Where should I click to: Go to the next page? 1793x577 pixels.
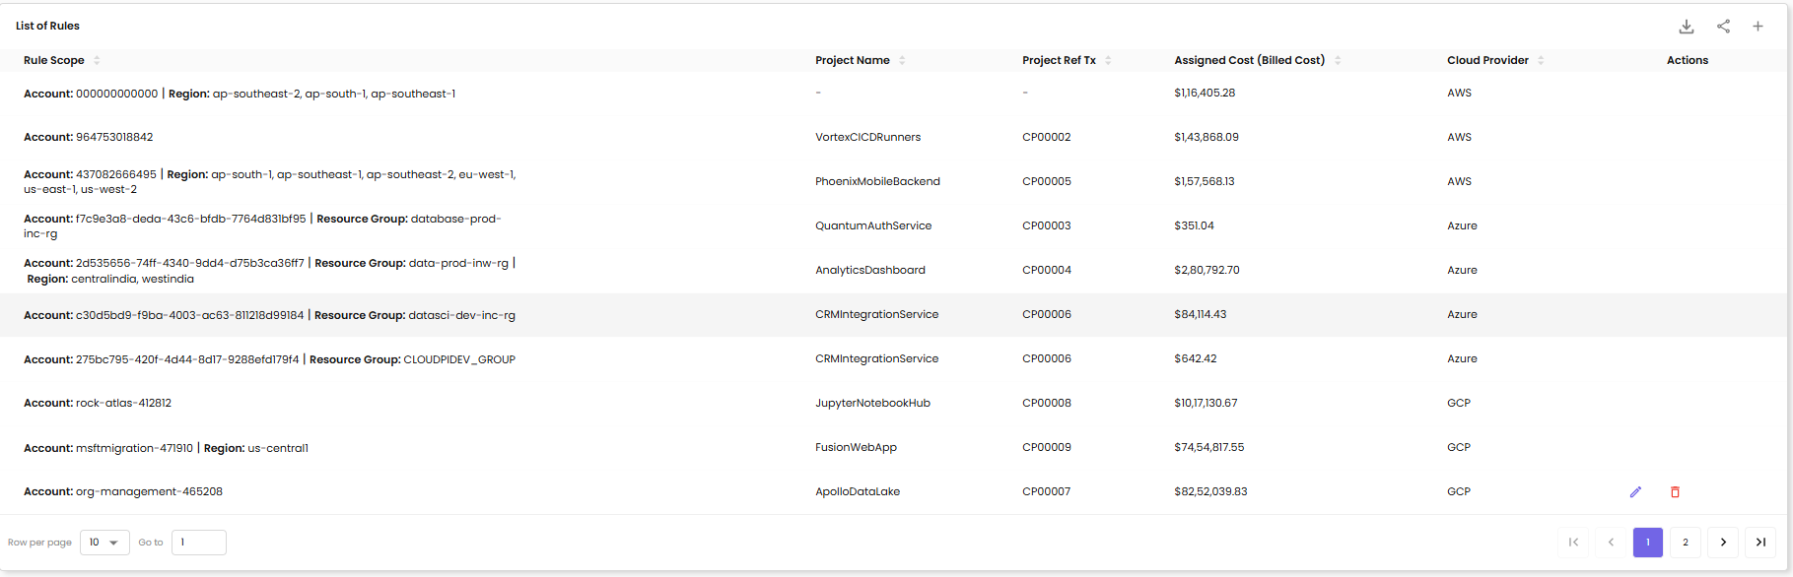[1723, 543]
